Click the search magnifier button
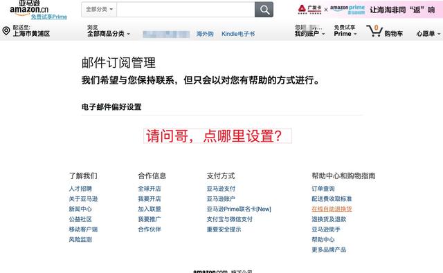The width and height of the screenshot is (443, 273). click(x=264, y=10)
